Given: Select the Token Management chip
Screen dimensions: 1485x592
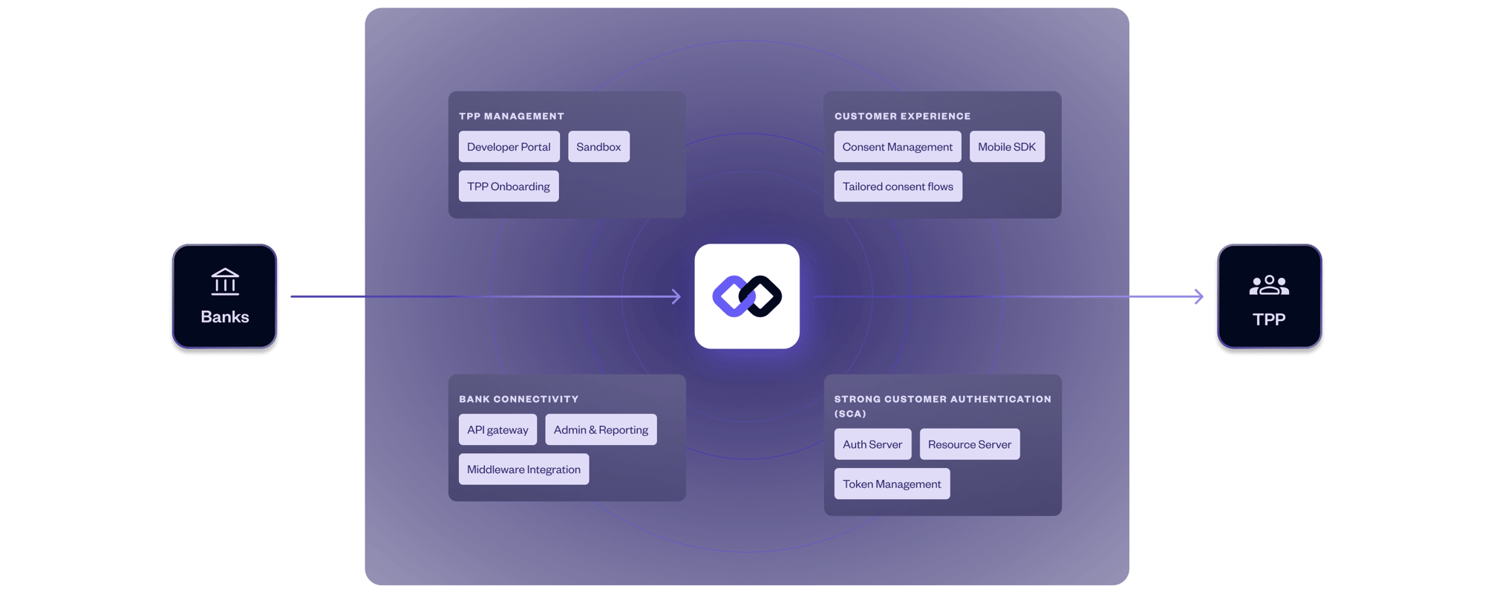Looking at the screenshot, I should pos(892,484).
